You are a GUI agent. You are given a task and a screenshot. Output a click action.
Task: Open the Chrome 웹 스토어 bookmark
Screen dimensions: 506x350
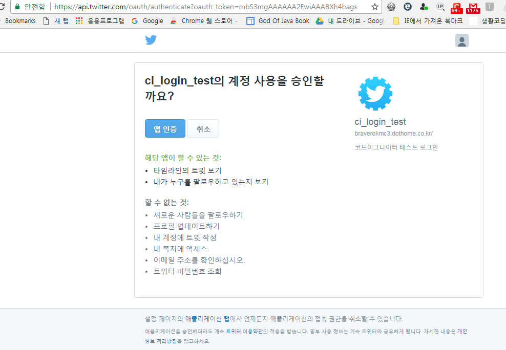pos(204,21)
